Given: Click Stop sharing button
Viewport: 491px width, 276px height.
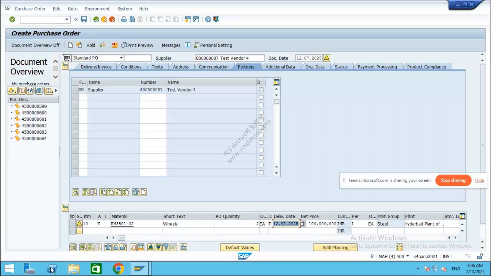Looking at the screenshot, I should 453,180.
